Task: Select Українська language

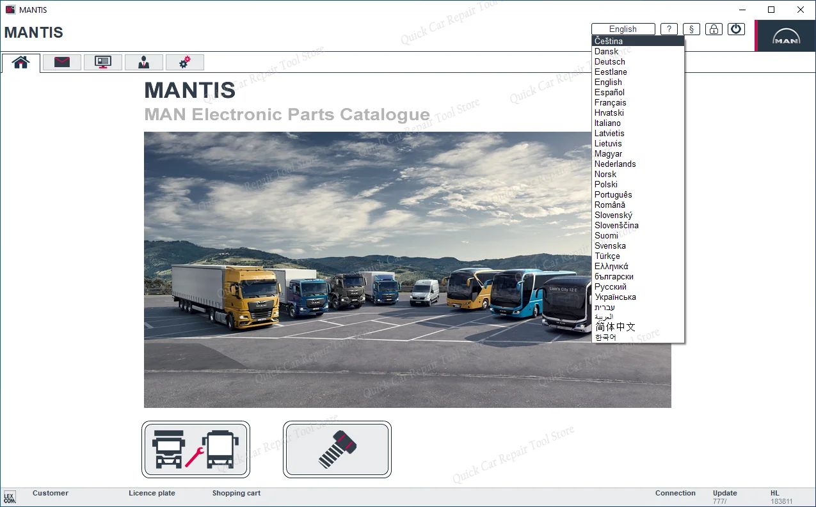Action: pyautogui.click(x=638, y=297)
